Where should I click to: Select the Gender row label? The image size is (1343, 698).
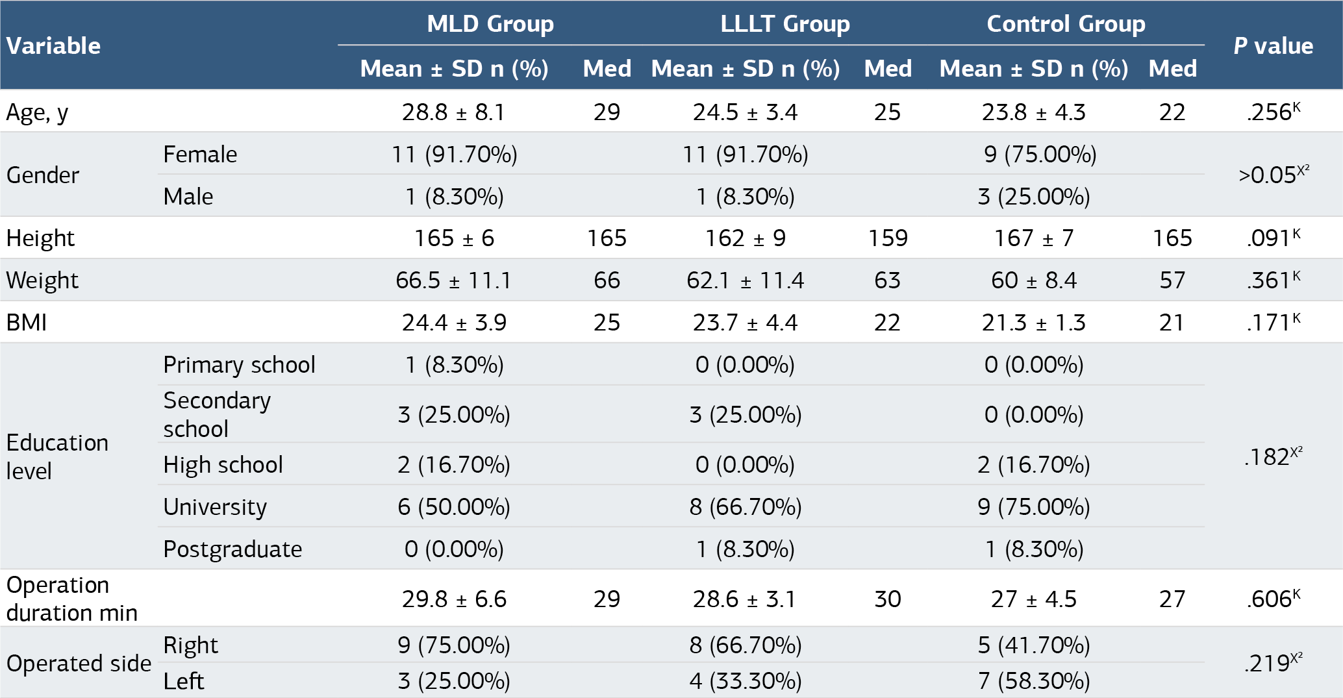[x=42, y=175]
